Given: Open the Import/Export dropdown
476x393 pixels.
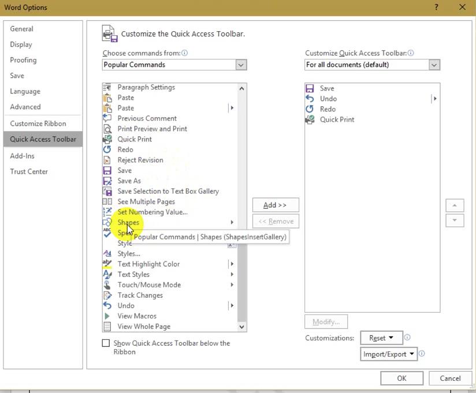Looking at the screenshot, I should [388, 354].
